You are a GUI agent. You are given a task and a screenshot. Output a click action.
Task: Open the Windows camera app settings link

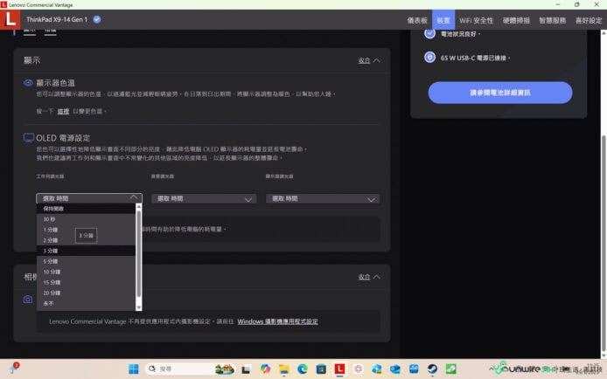pyautogui.click(x=277, y=321)
